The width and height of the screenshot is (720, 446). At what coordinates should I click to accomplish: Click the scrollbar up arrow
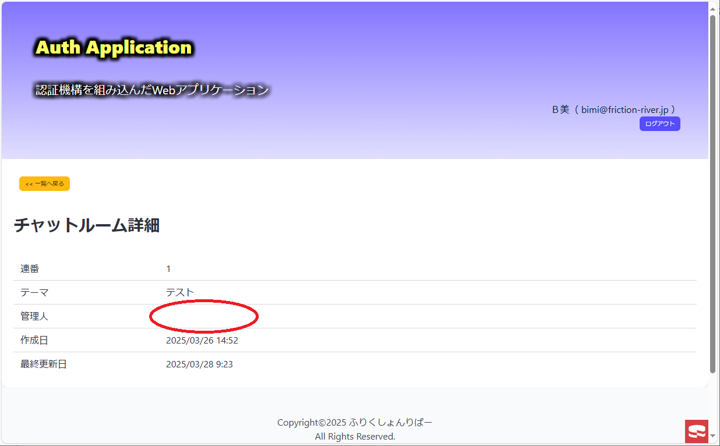[712, 7]
